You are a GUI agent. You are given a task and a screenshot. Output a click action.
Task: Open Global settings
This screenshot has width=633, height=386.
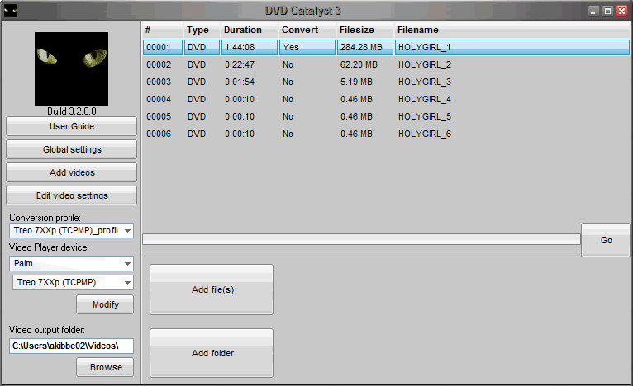pos(71,149)
